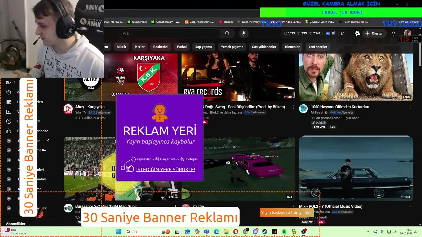Click 'Yayın başlayınca buraya tıkla' button

tap(287, 213)
